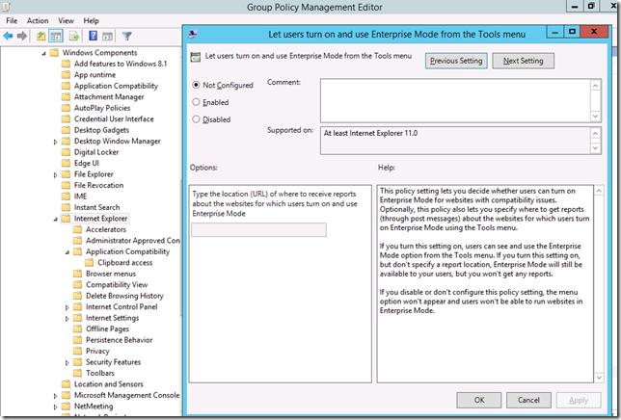Expand the Desktop Window Manager node

57,142
